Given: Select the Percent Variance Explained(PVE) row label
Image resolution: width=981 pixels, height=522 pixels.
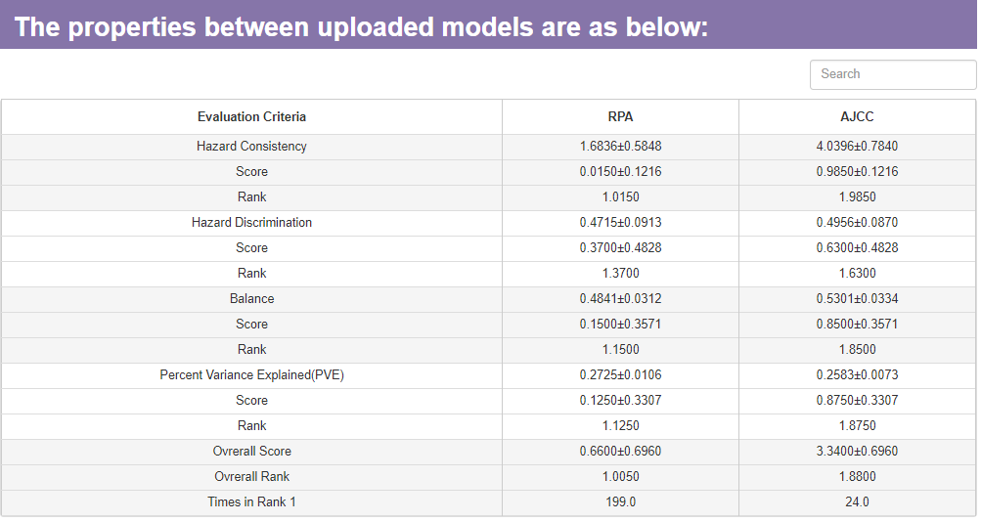Looking at the screenshot, I should click(251, 375).
